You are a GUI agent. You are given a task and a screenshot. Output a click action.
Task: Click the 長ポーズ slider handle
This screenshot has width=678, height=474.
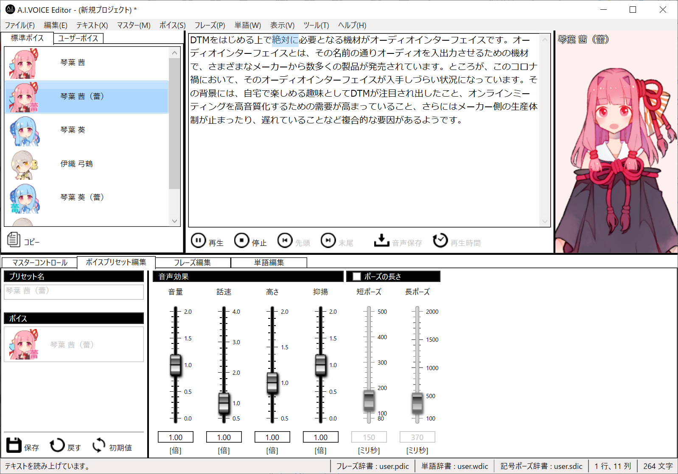[x=417, y=403]
